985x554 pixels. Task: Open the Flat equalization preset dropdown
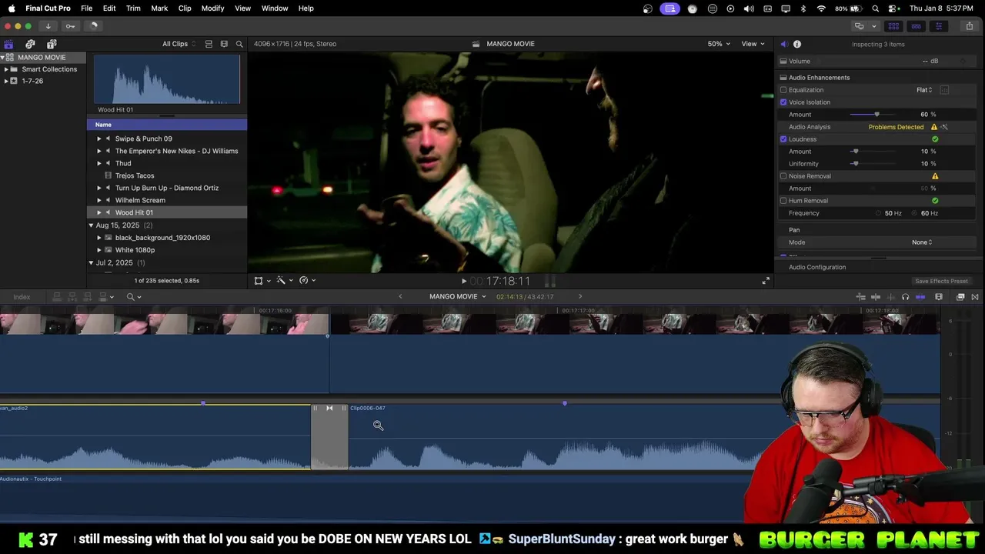click(x=924, y=90)
